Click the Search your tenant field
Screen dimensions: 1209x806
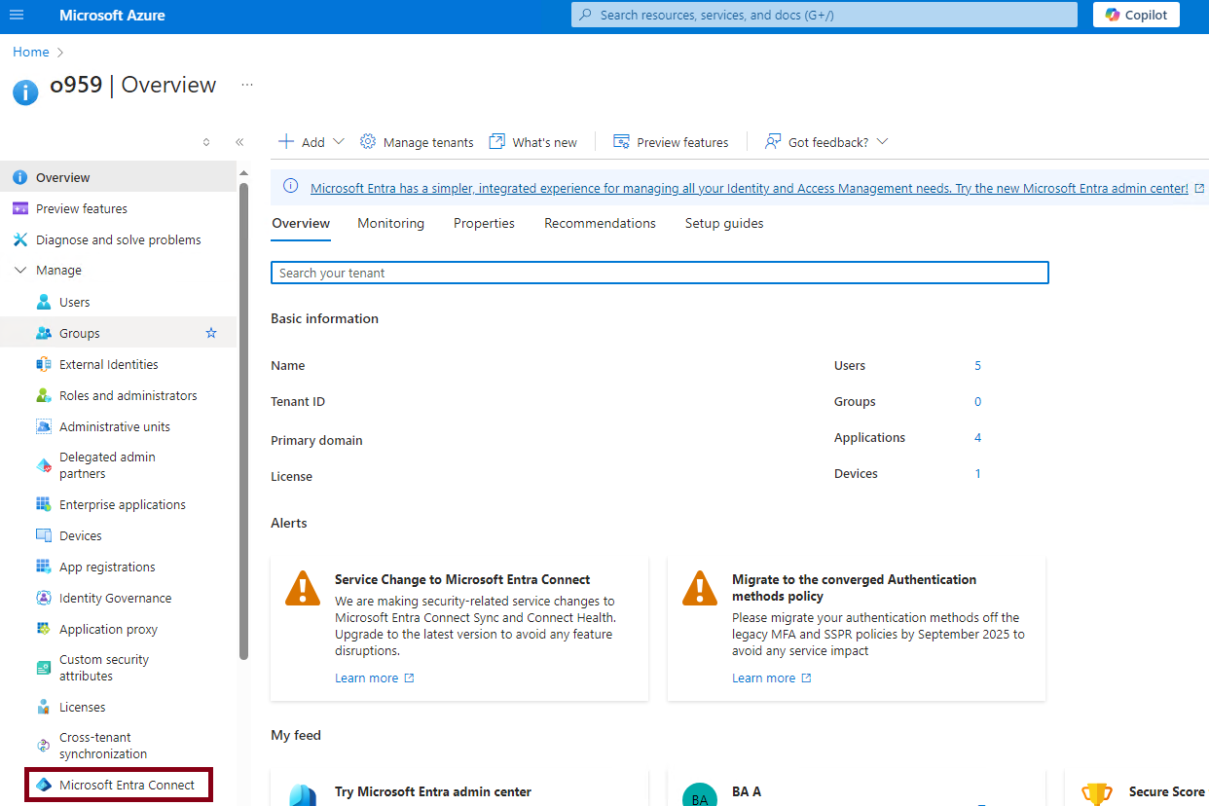click(x=660, y=273)
